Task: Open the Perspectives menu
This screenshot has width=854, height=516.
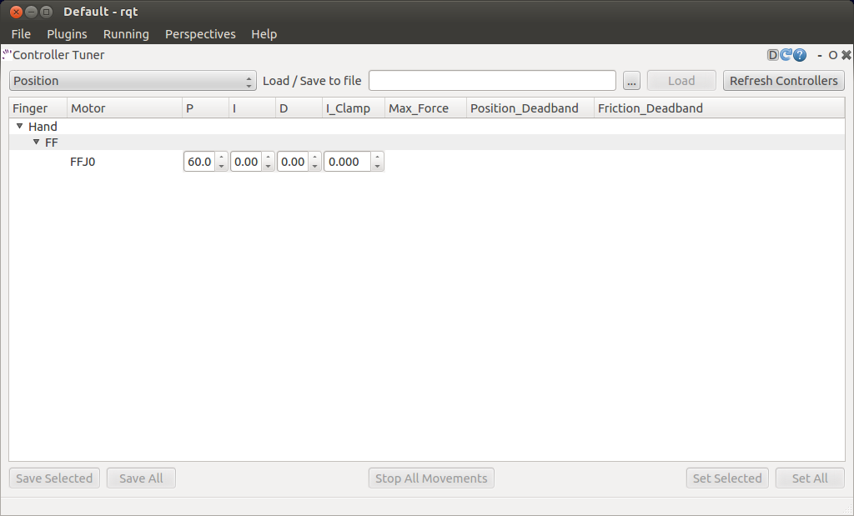Action: pos(200,34)
